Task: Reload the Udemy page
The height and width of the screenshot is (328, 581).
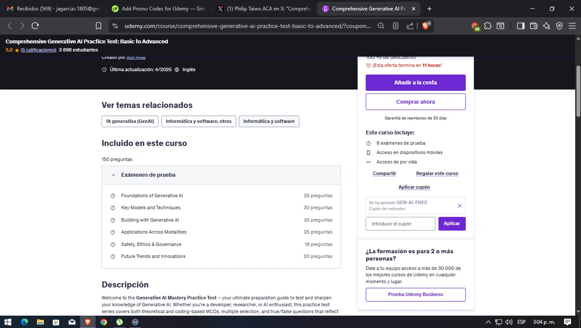Action: tap(35, 26)
